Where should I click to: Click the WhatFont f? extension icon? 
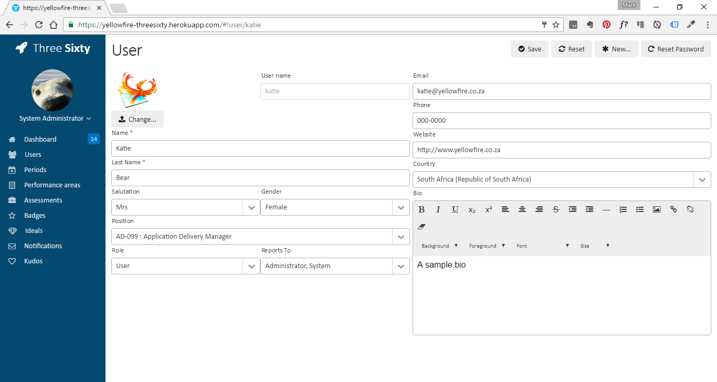point(624,25)
